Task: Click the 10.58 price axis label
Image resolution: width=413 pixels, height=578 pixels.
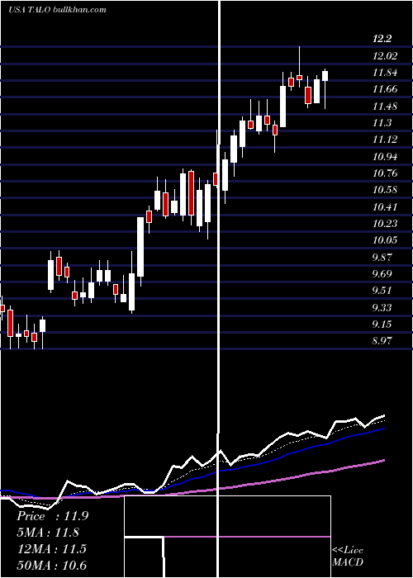Action: click(385, 190)
